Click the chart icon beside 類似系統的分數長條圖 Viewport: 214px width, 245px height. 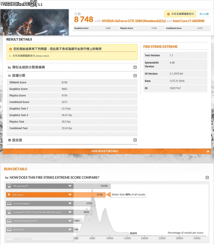pyautogui.click(x=9, y=67)
